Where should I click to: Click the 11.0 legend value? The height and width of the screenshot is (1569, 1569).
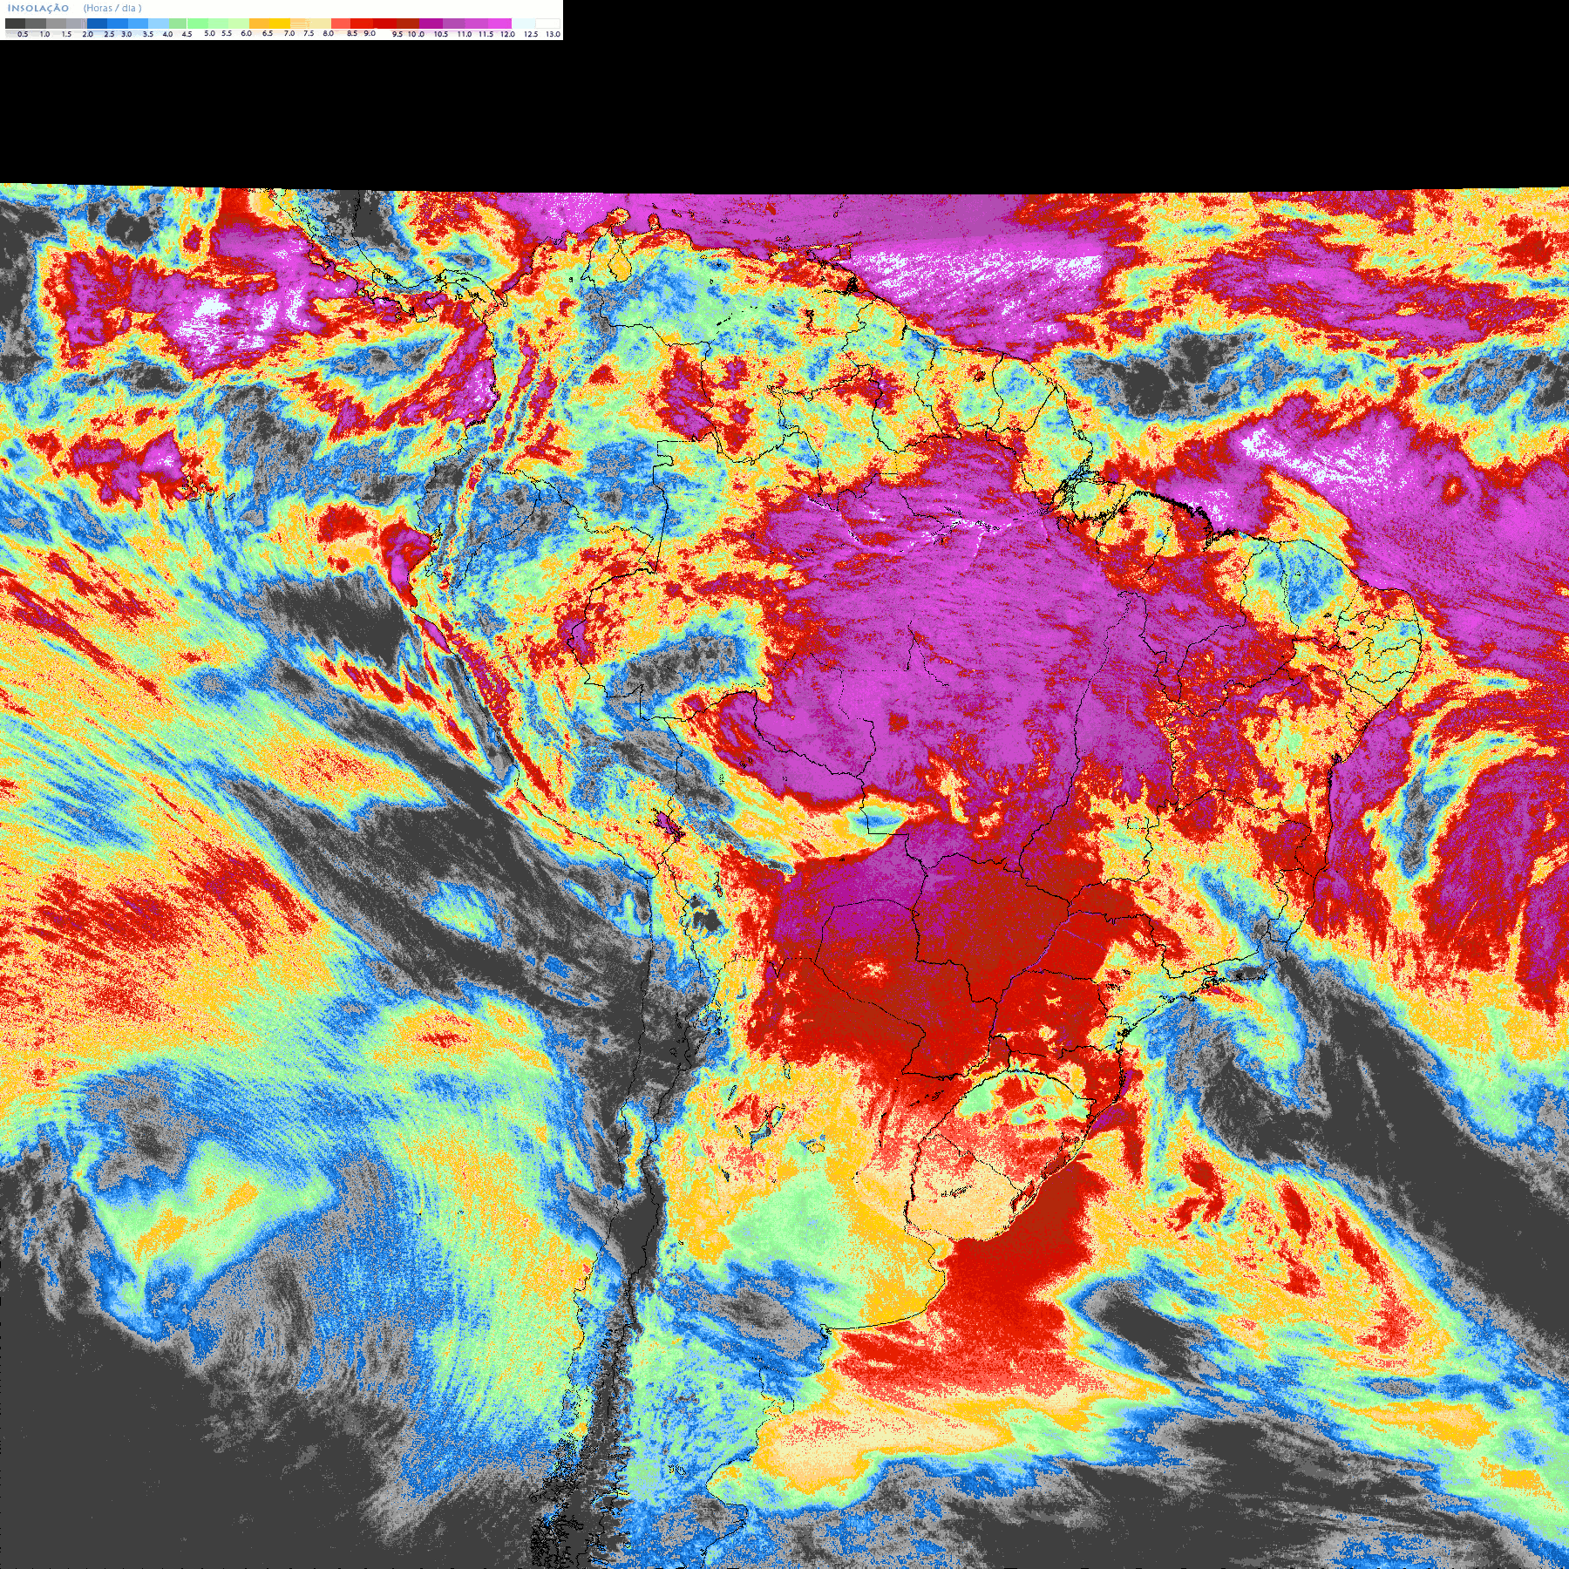point(465,34)
